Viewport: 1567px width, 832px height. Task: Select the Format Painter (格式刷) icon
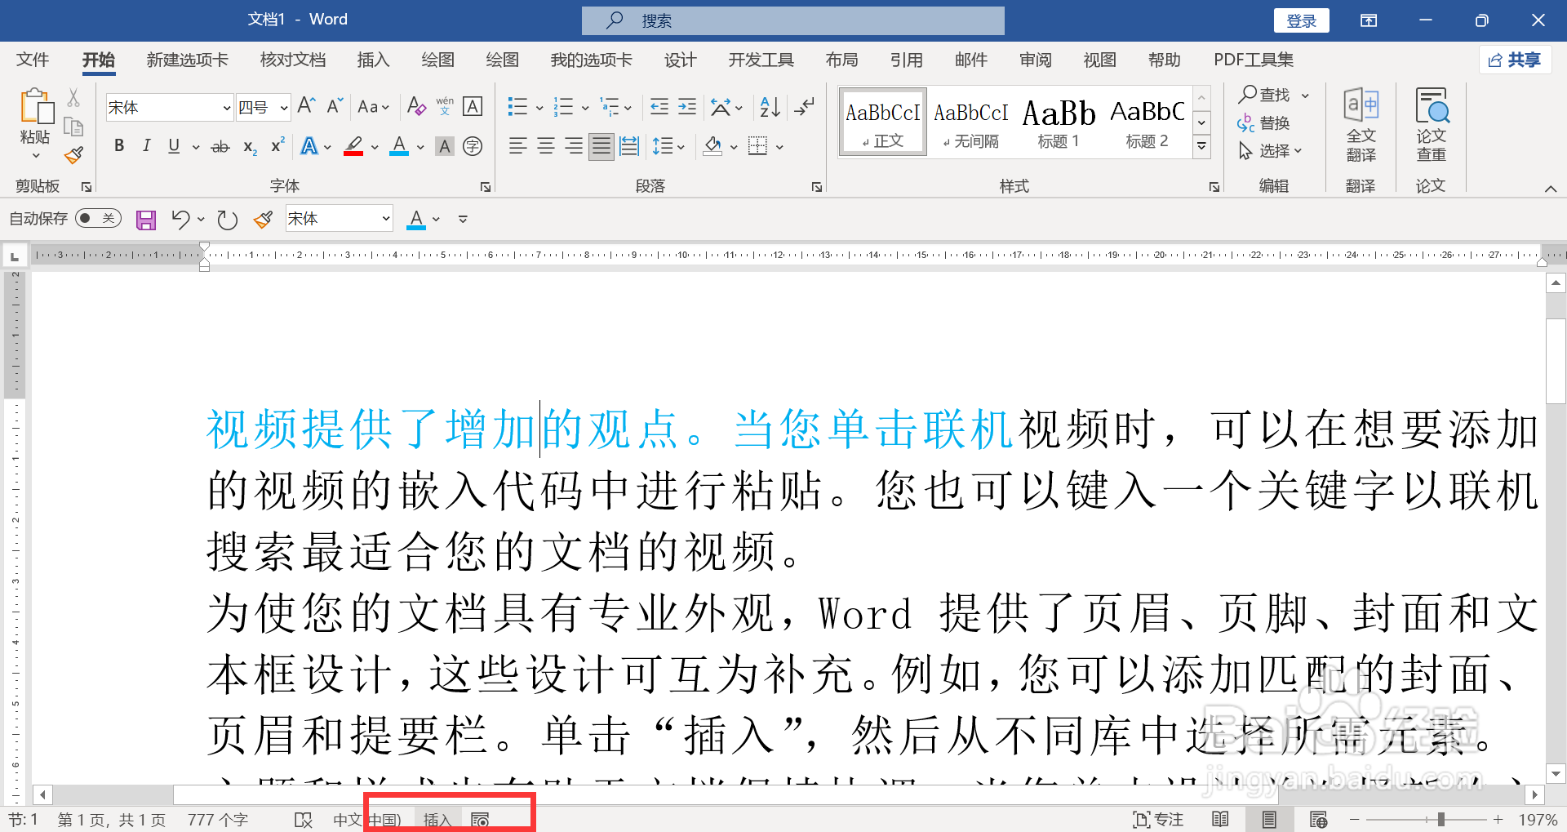click(73, 155)
